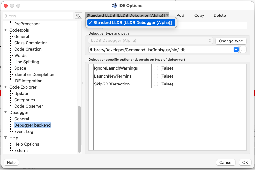The width and height of the screenshot is (255, 170).
Task: Toggle the SkipGDBDetection checkbox
Action: (156, 84)
